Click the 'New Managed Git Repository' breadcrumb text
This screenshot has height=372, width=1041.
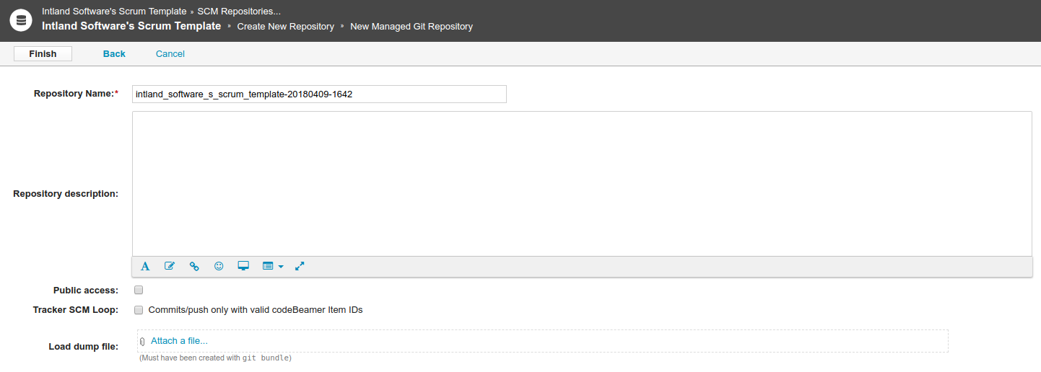point(411,27)
